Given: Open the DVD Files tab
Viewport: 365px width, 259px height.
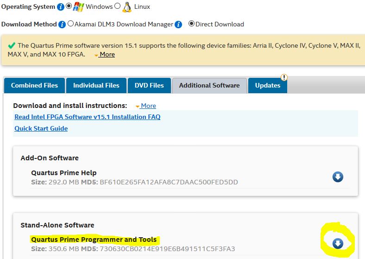Looking at the screenshot, I should pos(149,85).
